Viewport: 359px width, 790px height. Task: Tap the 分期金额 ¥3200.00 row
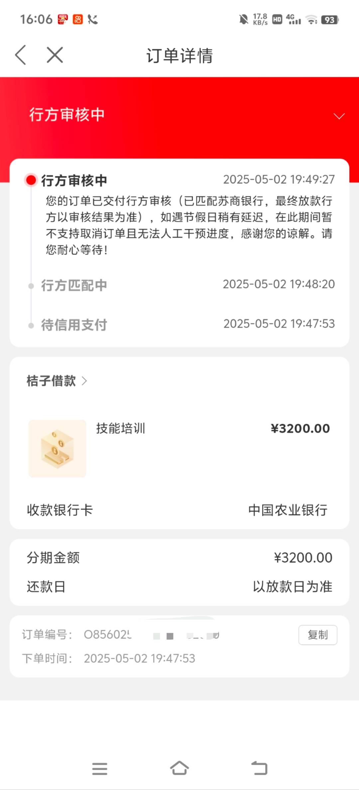179,558
